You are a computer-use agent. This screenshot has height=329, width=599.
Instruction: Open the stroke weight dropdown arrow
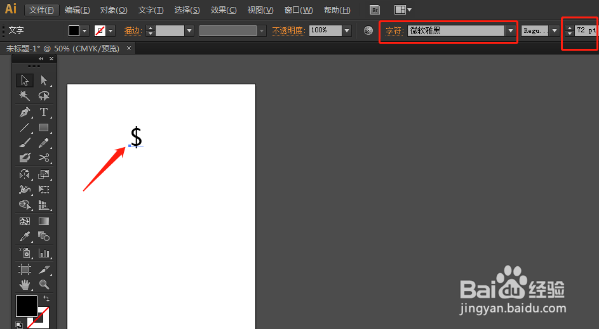click(x=189, y=31)
